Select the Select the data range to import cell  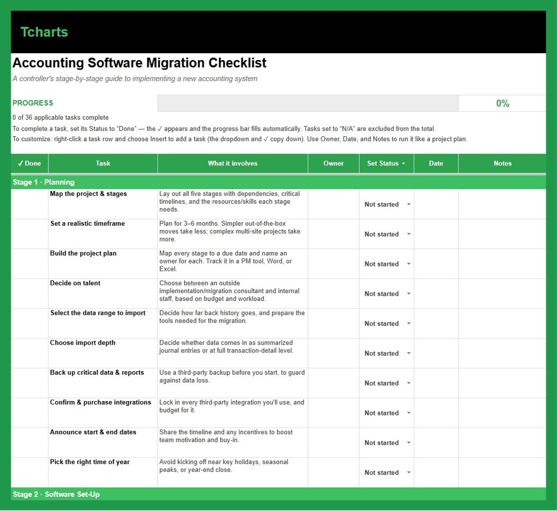(x=103, y=323)
